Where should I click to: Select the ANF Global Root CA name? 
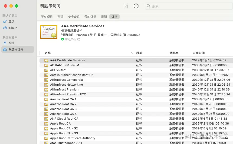click(x=64, y=119)
